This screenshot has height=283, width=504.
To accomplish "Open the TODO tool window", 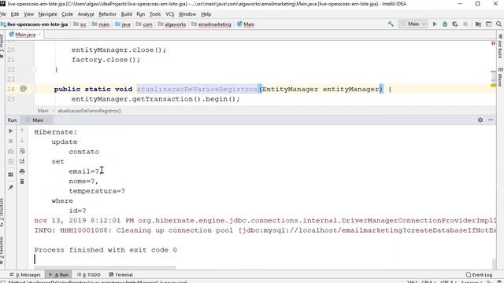I will click(89, 274).
